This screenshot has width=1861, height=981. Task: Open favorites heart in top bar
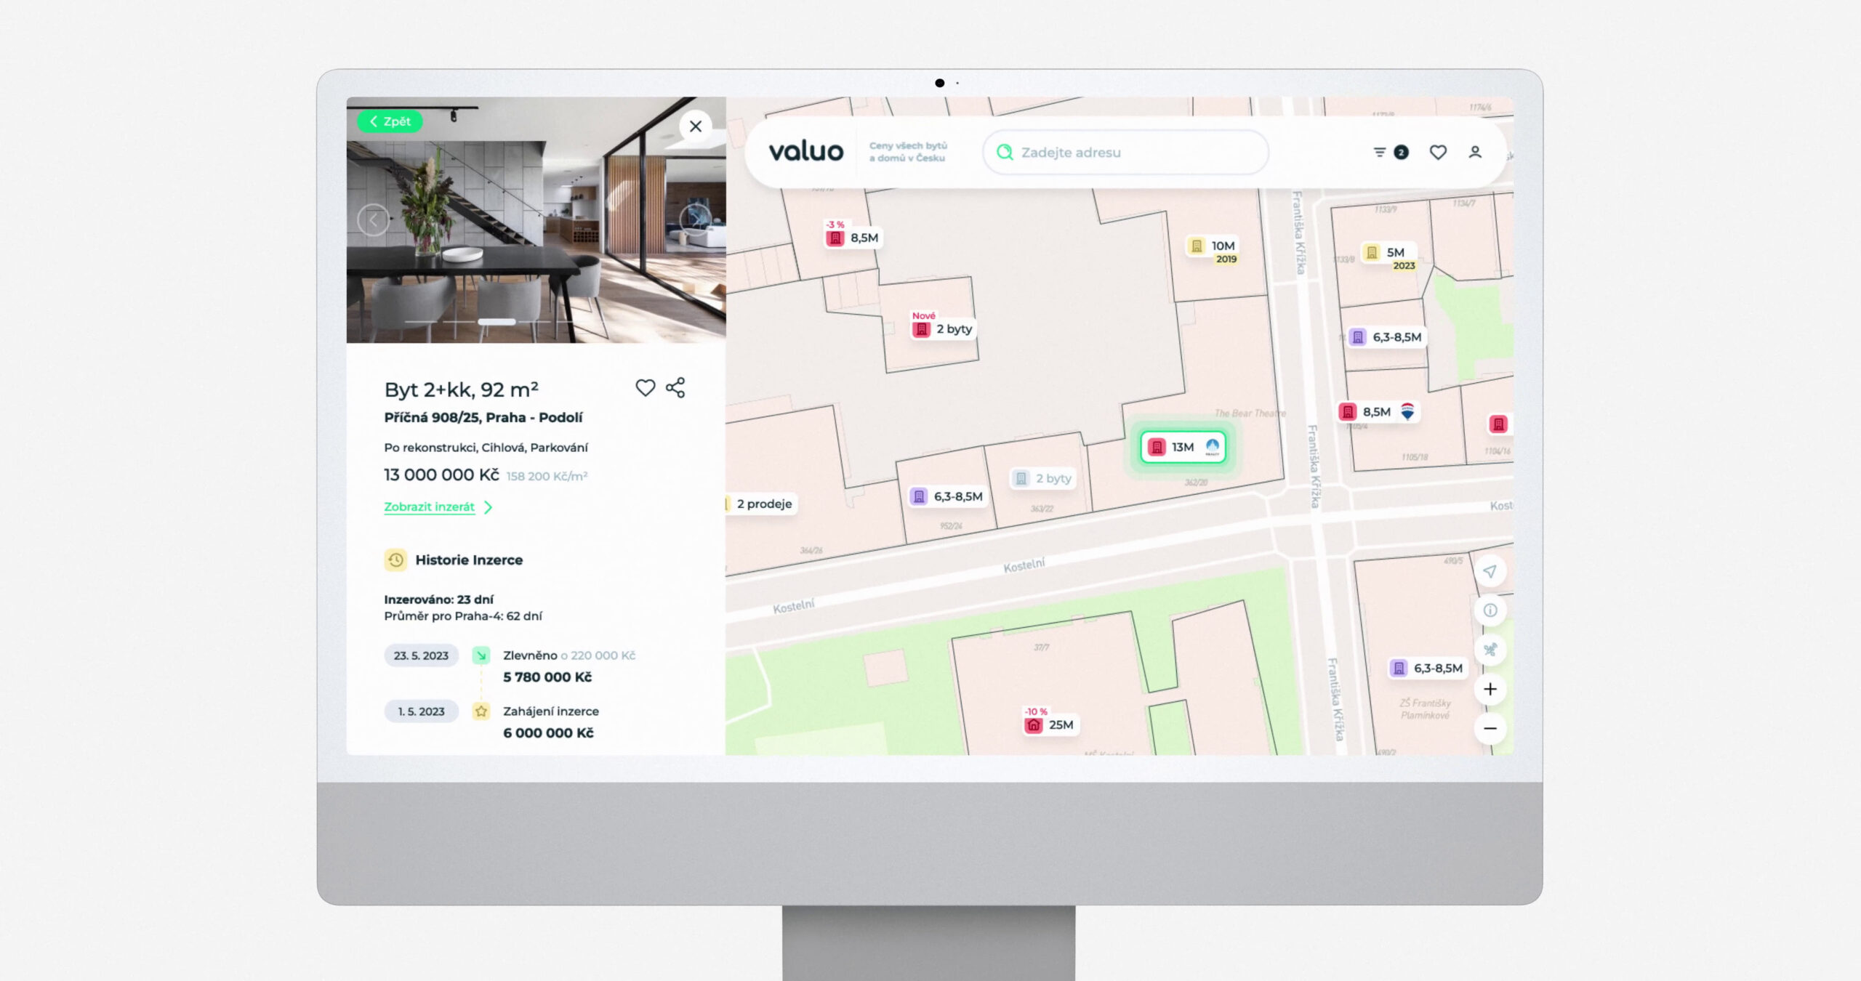click(1437, 152)
